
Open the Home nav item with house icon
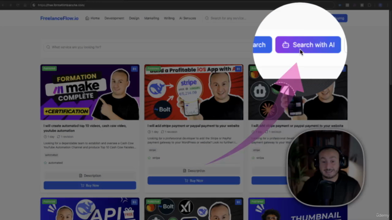pyautogui.click(x=92, y=18)
